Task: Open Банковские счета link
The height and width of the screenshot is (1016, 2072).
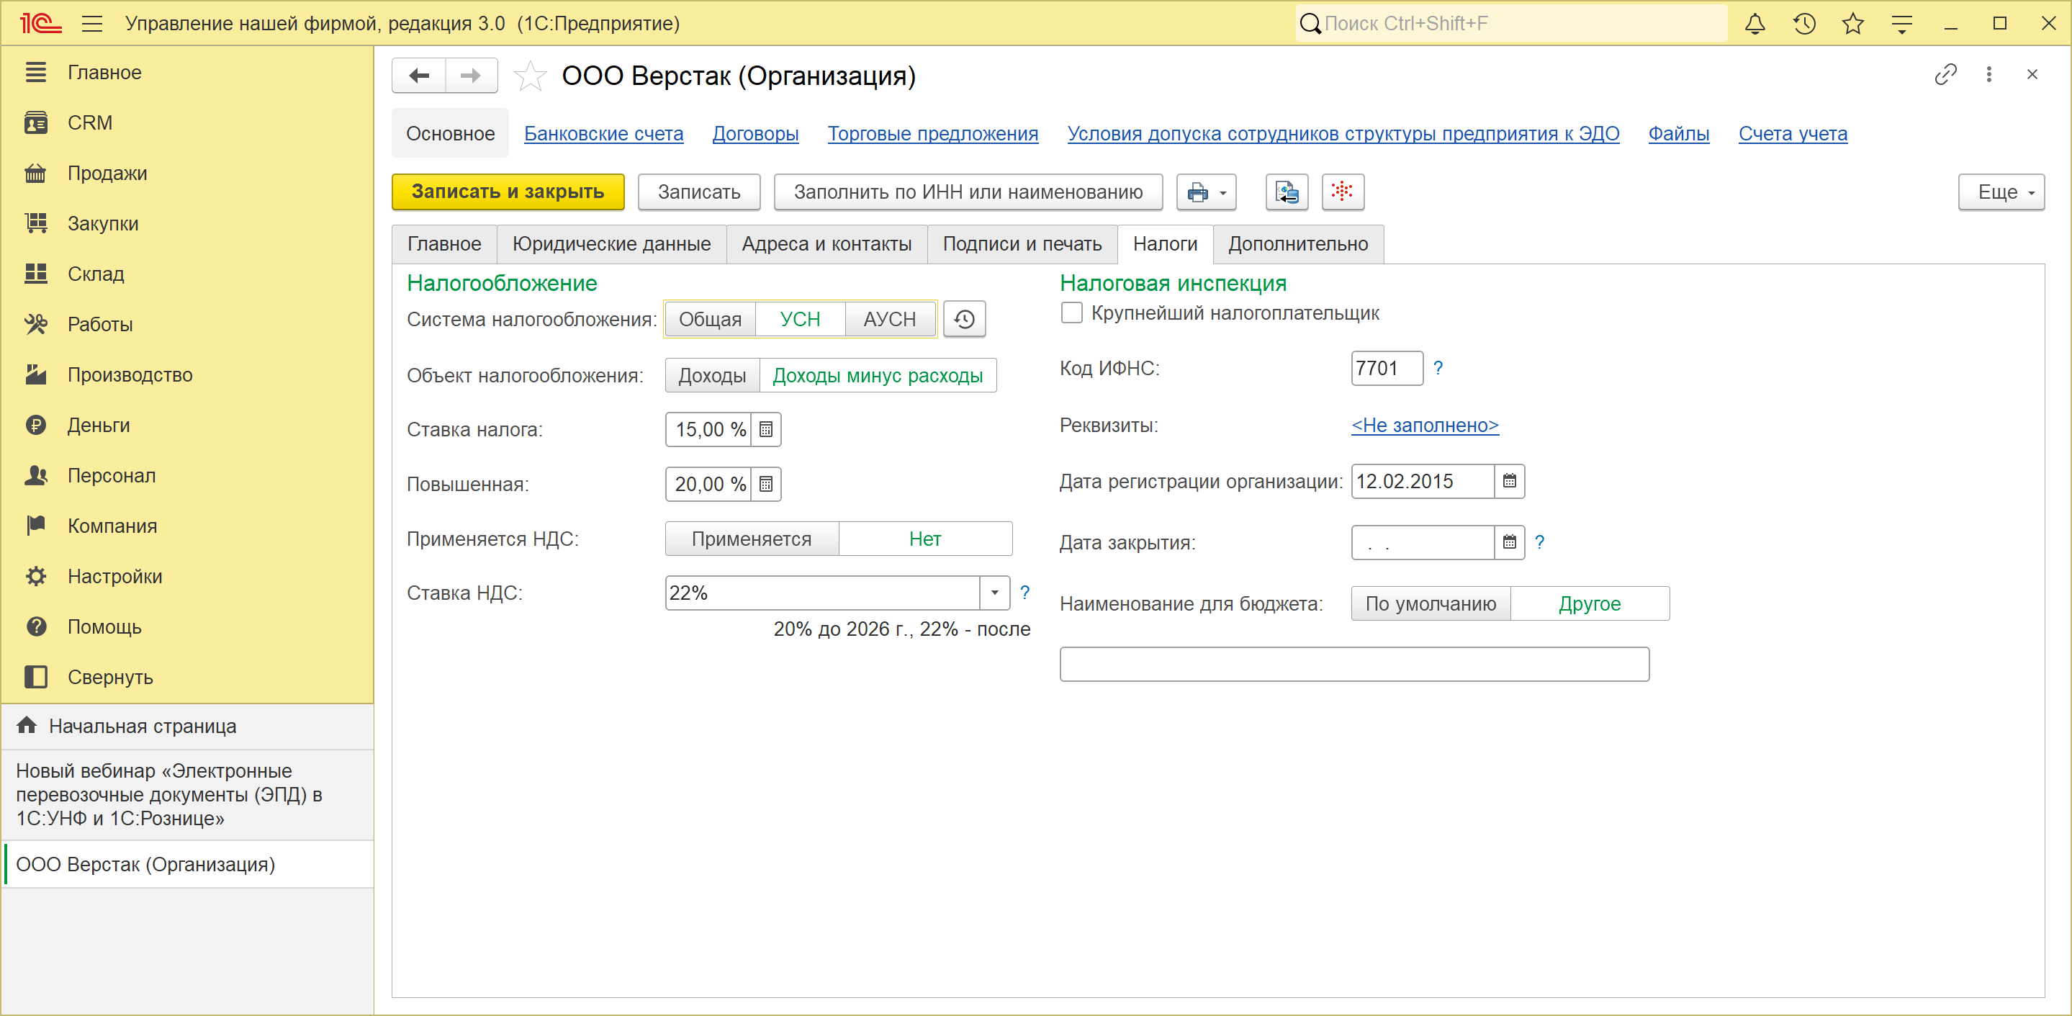Action: [x=604, y=133]
